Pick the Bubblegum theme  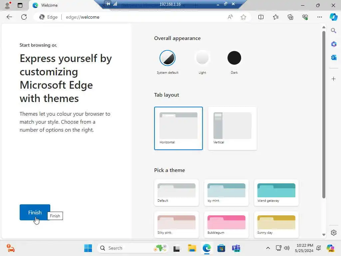pos(226,225)
